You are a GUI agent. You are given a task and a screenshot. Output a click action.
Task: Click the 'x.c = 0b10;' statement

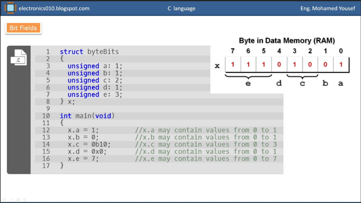tap(89, 145)
